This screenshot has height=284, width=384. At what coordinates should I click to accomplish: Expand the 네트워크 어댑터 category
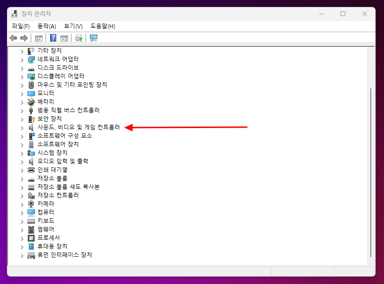click(22, 60)
